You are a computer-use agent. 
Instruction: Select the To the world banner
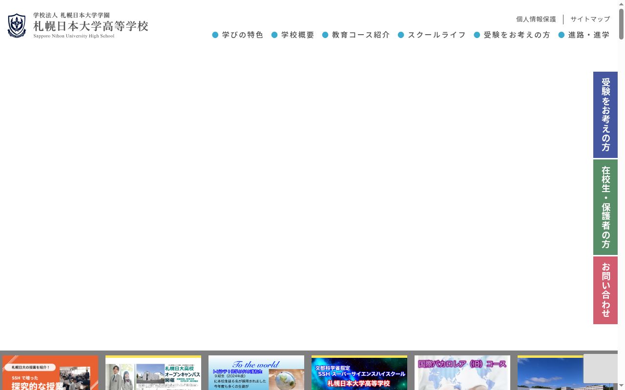[x=256, y=372]
